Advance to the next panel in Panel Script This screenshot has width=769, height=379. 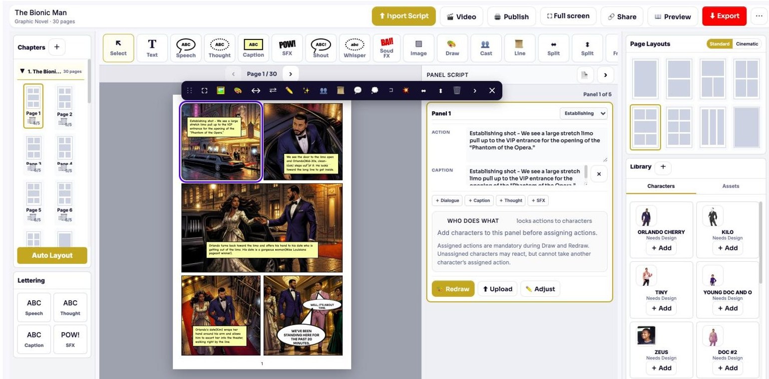click(605, 75)
